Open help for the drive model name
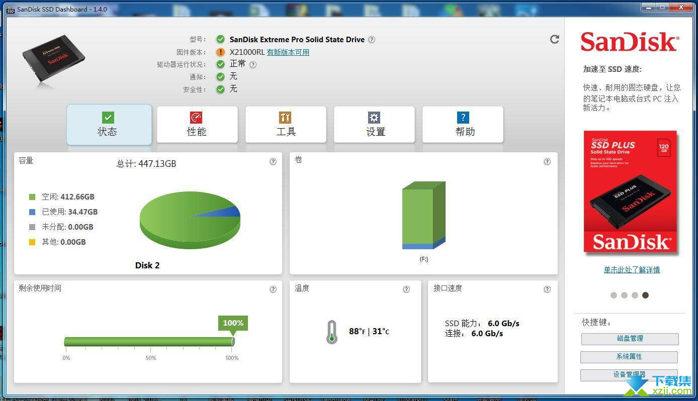This screenshot has width=698, height=401. pyautogui.click(x=372, y=40)
